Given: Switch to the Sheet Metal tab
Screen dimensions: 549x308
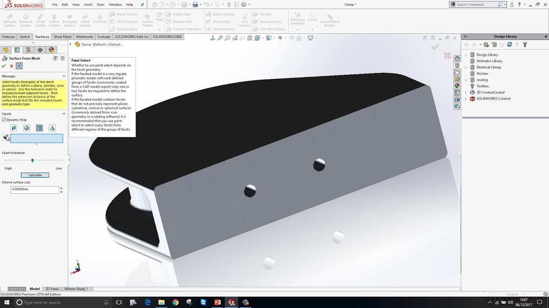Looking at the screenshot, I should click(x=62, y=37).
